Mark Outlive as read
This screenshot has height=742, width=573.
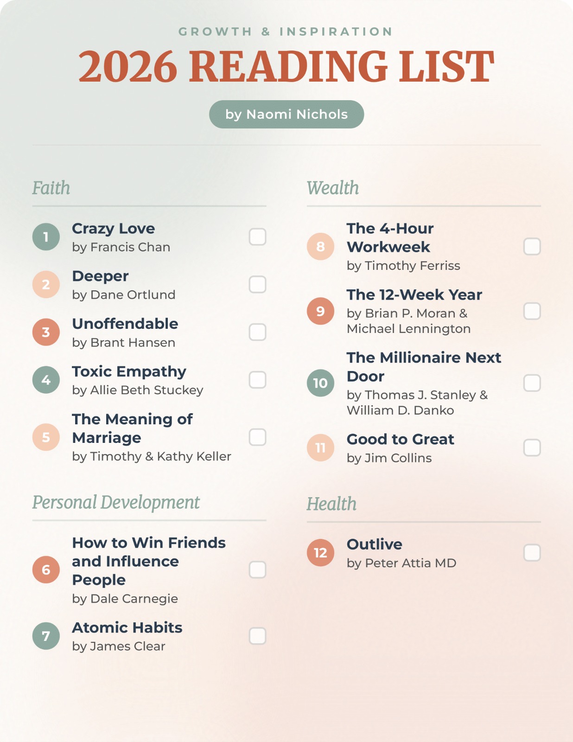pos(532,553)
